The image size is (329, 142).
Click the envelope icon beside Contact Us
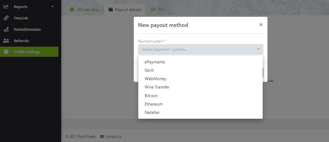point(102,137)
